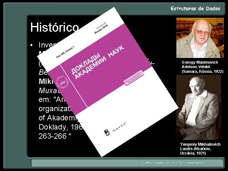Click the tilted journal cover image
Screen dimensions: 228x171
[x=108, y=81]
